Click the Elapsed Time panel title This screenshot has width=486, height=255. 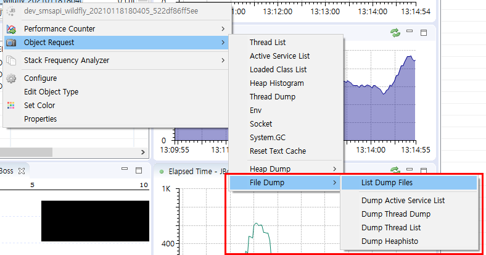pyautogui.click(x=199, y=172)
